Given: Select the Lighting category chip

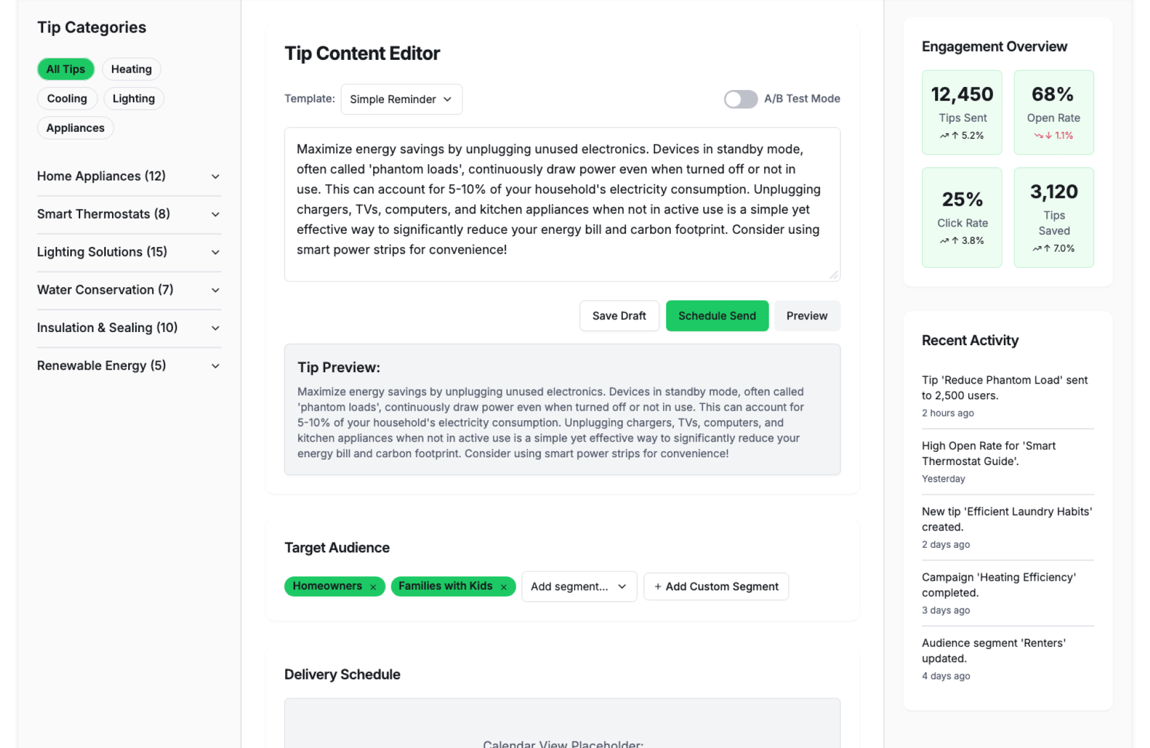Looking at the screenshot, I should [134, 99].
